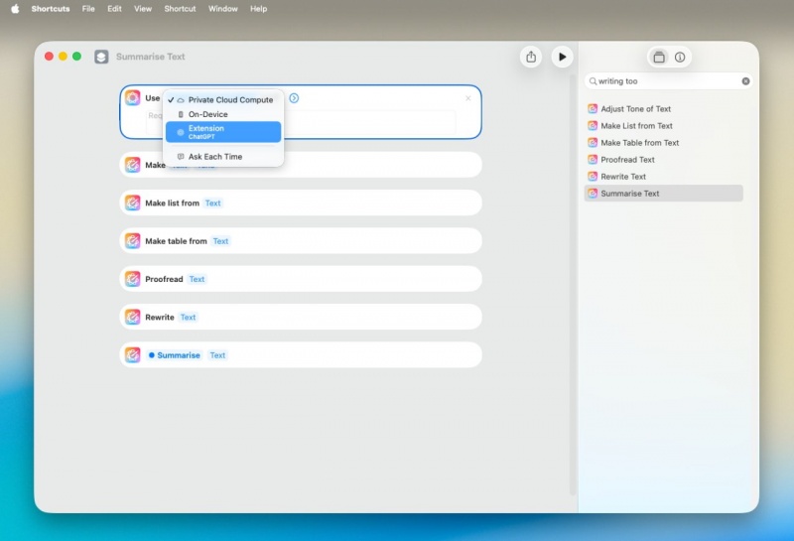Click into the actions search field
Image resolution: width=794 pixels, height=541 pixels.
pyautogui.click(x=668, y=81)
